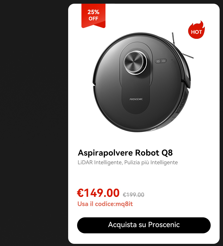223x246 pixels.
Task: Click the HOT flame icon
Action: (196, 30)
